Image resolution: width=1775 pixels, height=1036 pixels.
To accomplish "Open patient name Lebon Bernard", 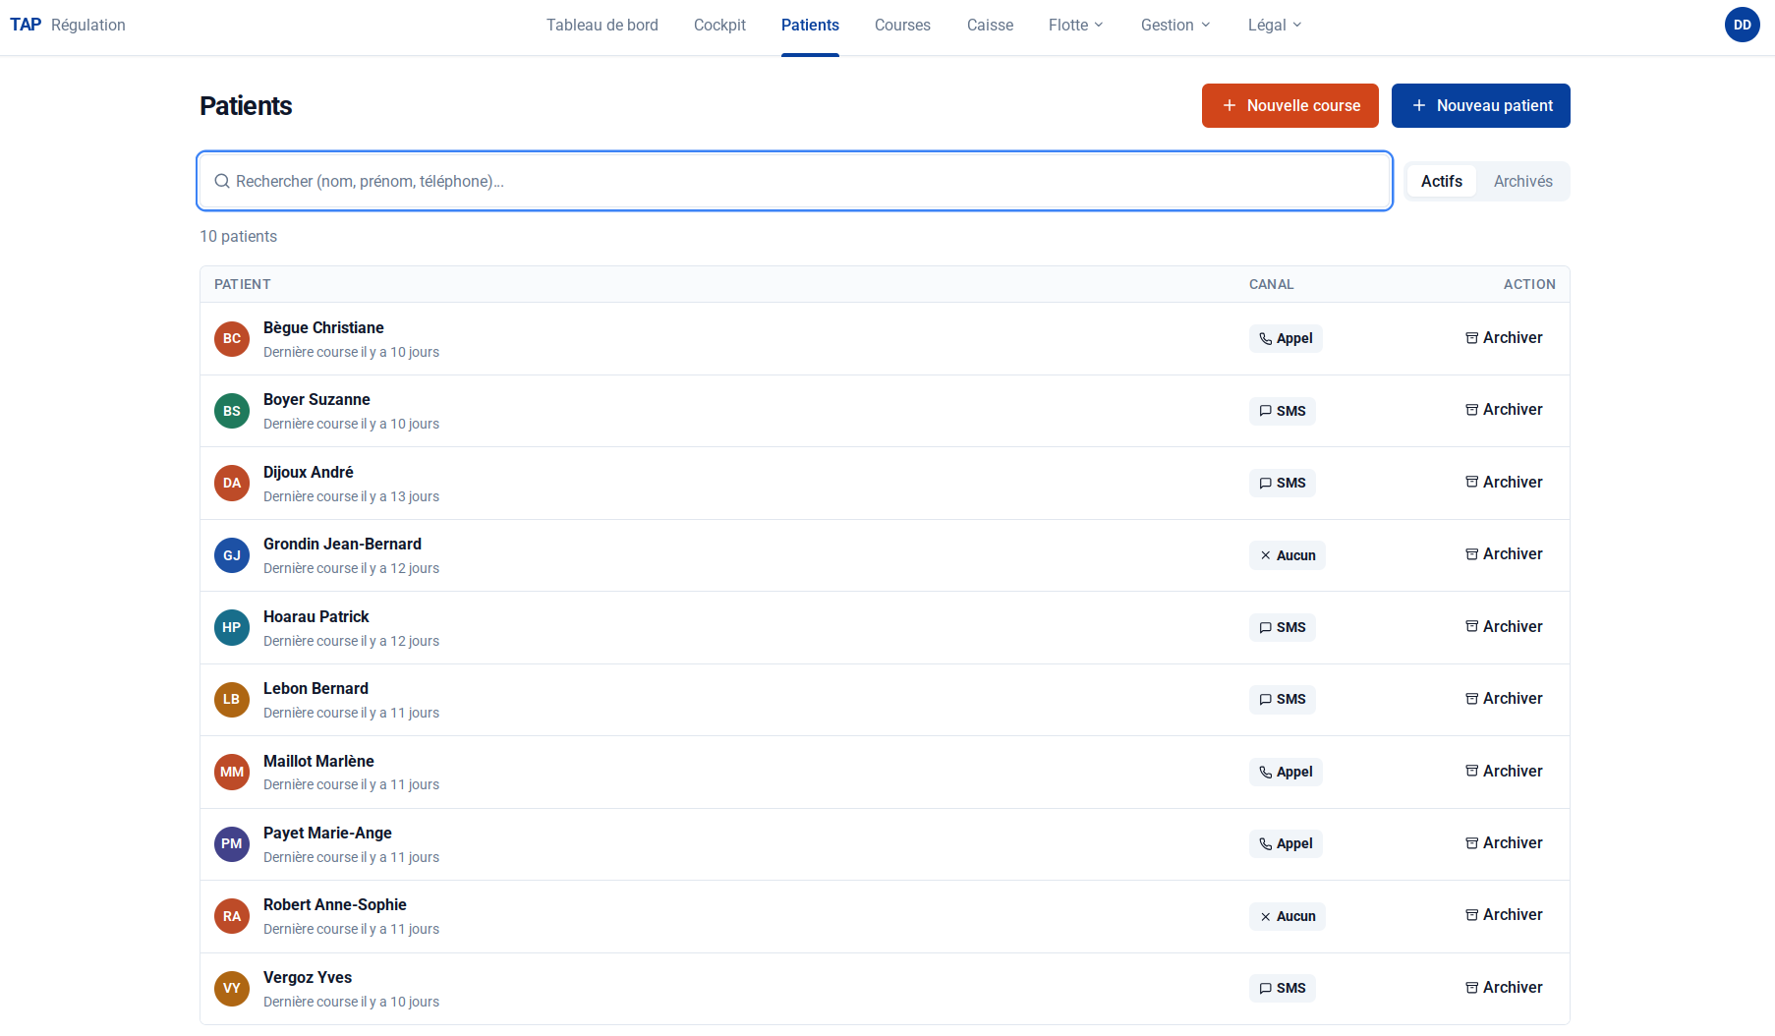I will click(315, 688).
